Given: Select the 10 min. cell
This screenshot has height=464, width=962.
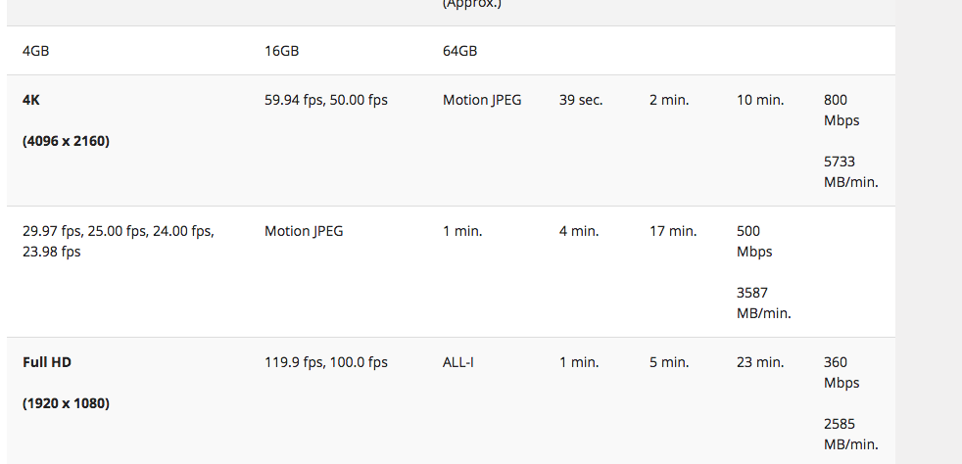Looking at the screenshot, I should point(760,100).
